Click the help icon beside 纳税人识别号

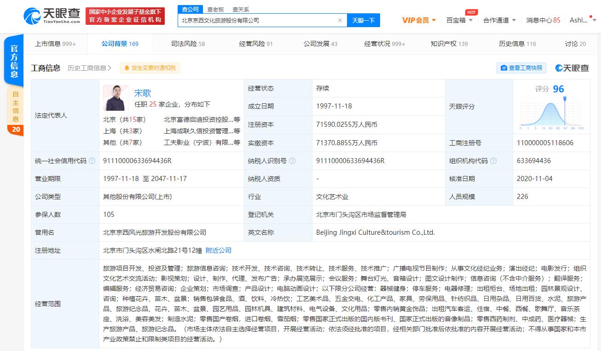[x=292, y=161]
